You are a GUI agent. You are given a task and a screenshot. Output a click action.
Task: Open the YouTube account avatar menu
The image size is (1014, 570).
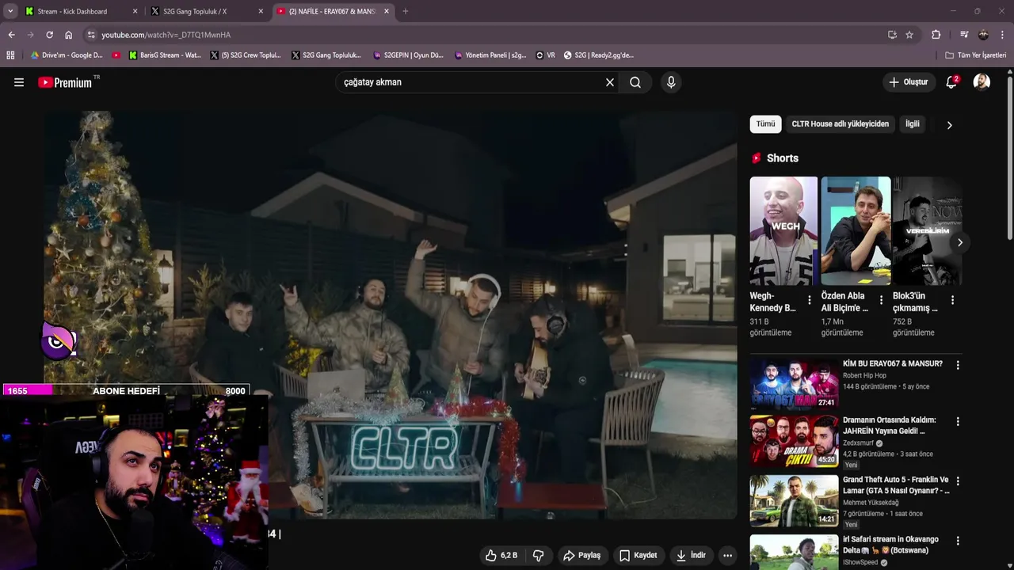click(x=982, y=82)
